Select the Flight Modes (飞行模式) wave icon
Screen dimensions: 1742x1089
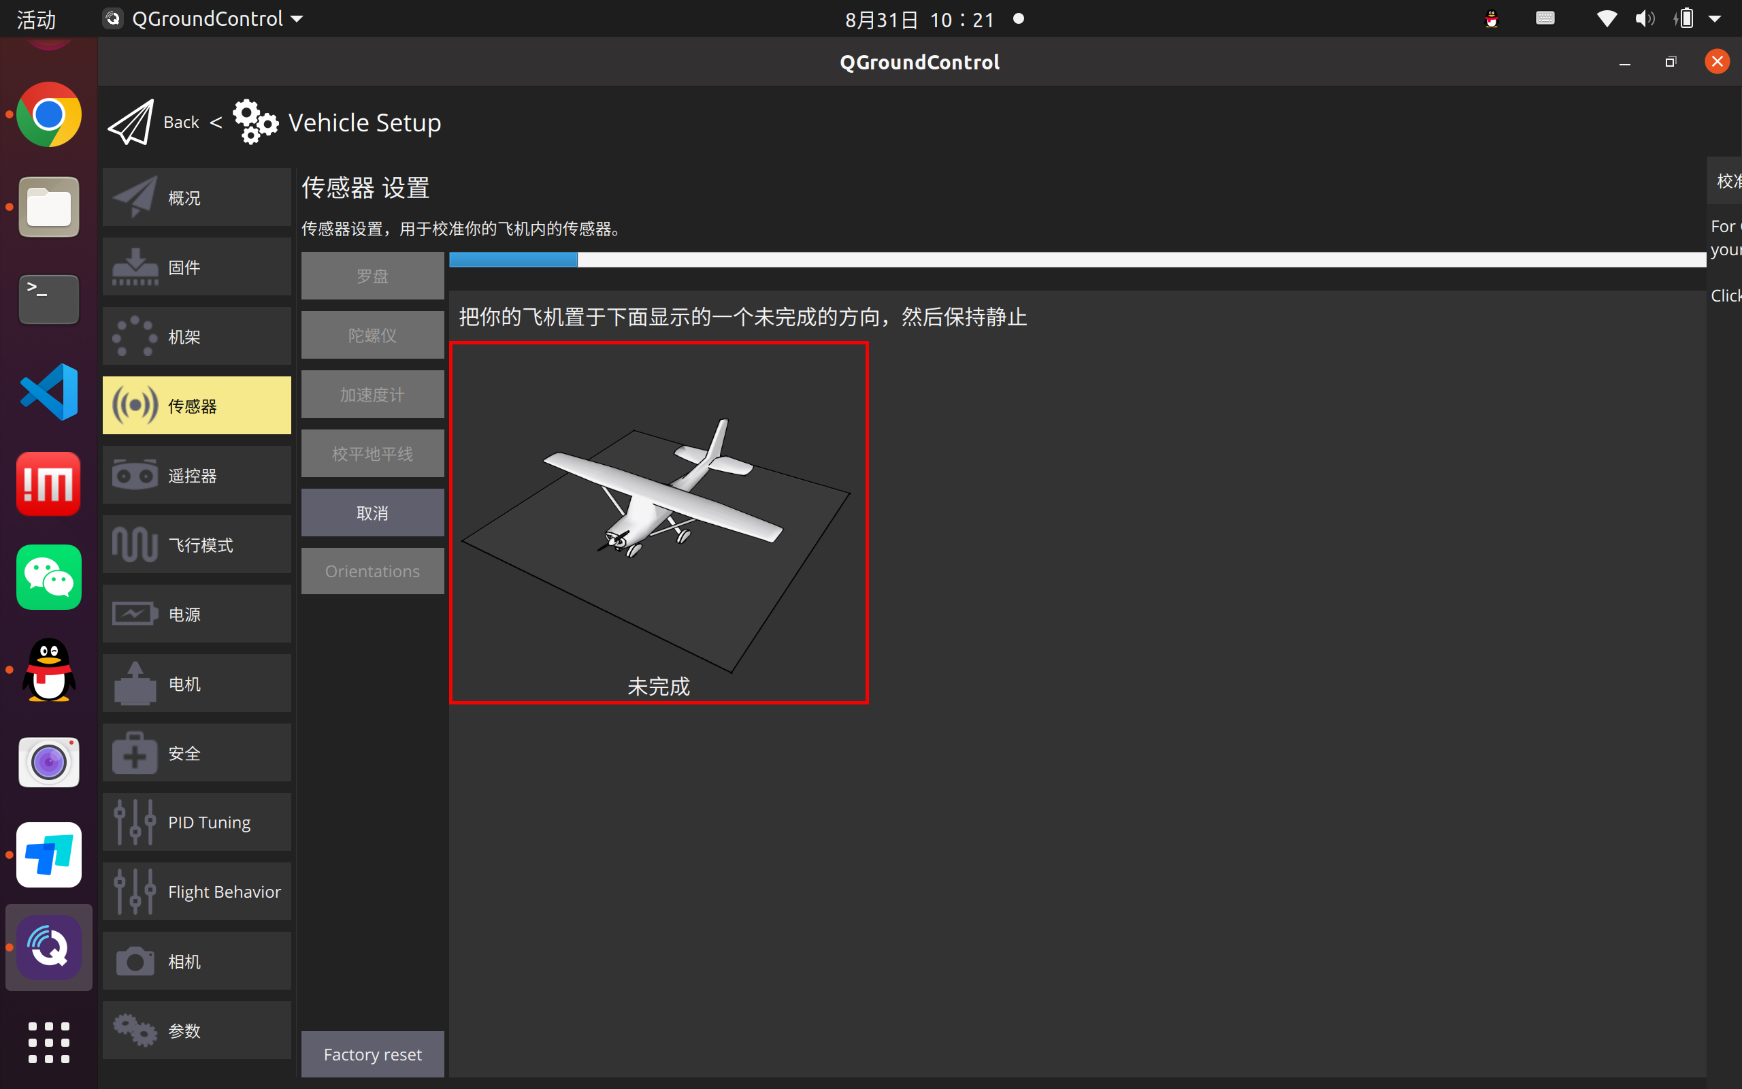tap(135, 544)
